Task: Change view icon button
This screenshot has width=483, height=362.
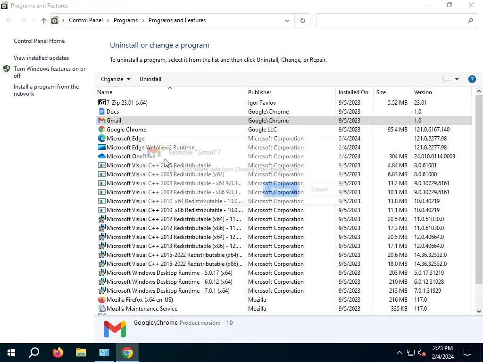Action: [x=446, y=79]
